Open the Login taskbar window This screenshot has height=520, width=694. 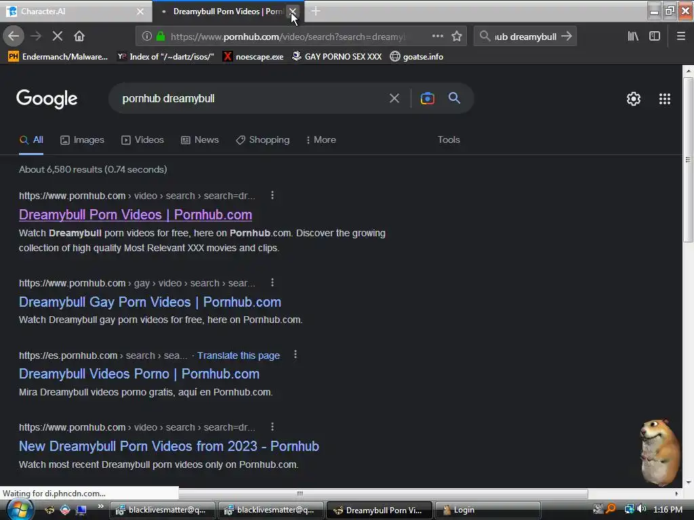point(487,510)
